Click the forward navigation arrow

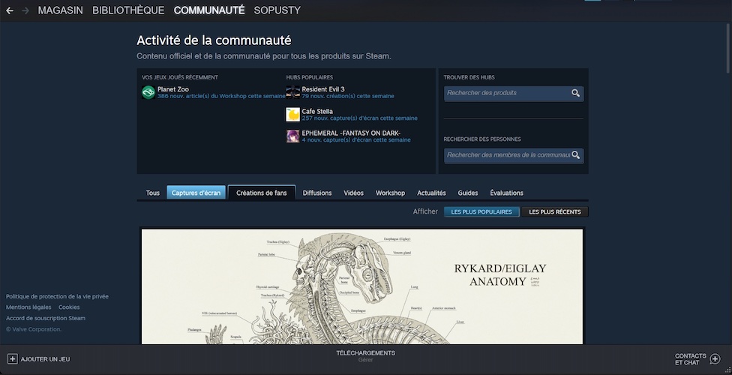25,10
